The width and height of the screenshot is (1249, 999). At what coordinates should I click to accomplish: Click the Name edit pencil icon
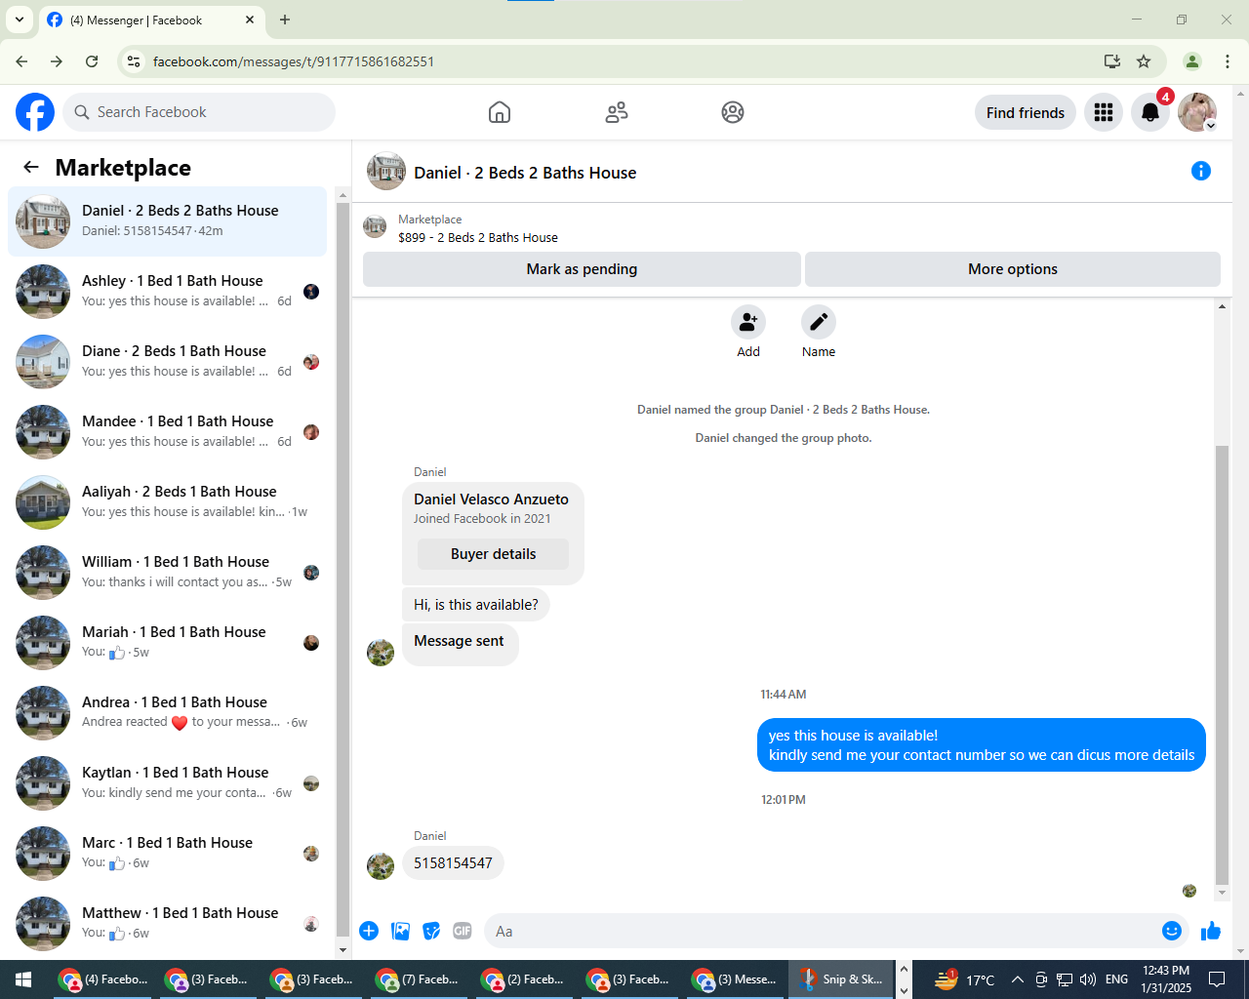(x=819, y=322)
